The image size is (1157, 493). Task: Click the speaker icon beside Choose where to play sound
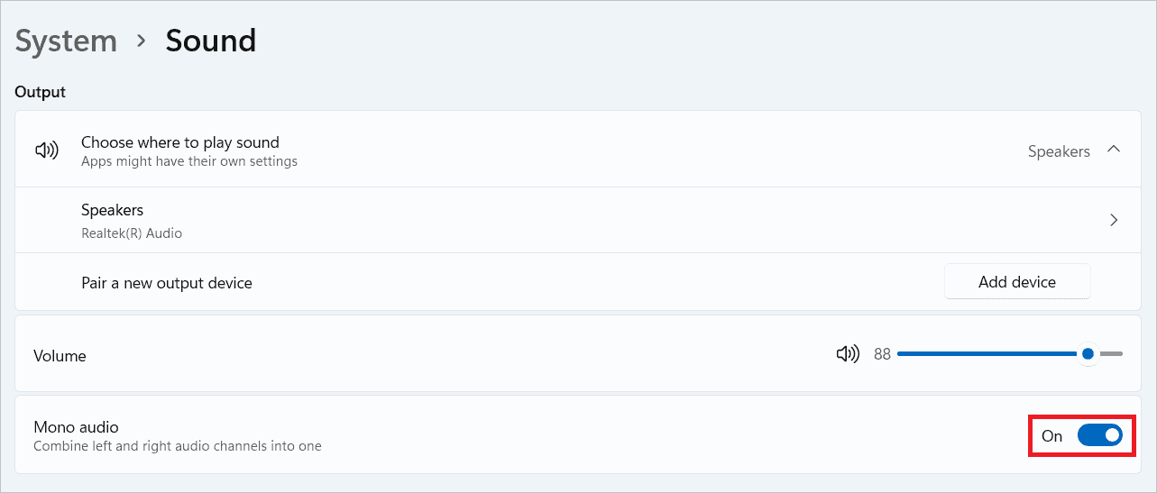coord(46,151)
